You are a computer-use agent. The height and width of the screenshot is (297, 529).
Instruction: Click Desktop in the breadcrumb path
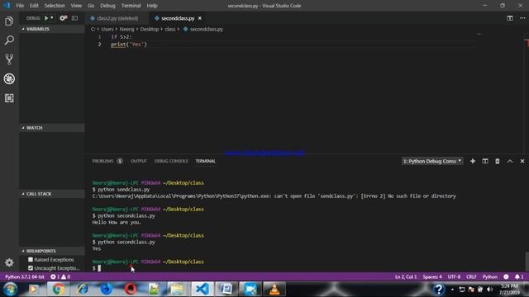[x=150, y=30]
